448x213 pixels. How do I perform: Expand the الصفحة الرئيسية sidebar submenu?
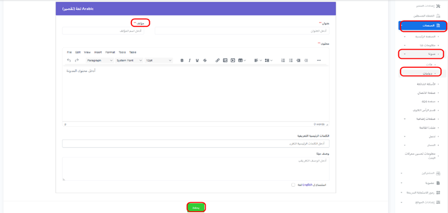[405, 37]
